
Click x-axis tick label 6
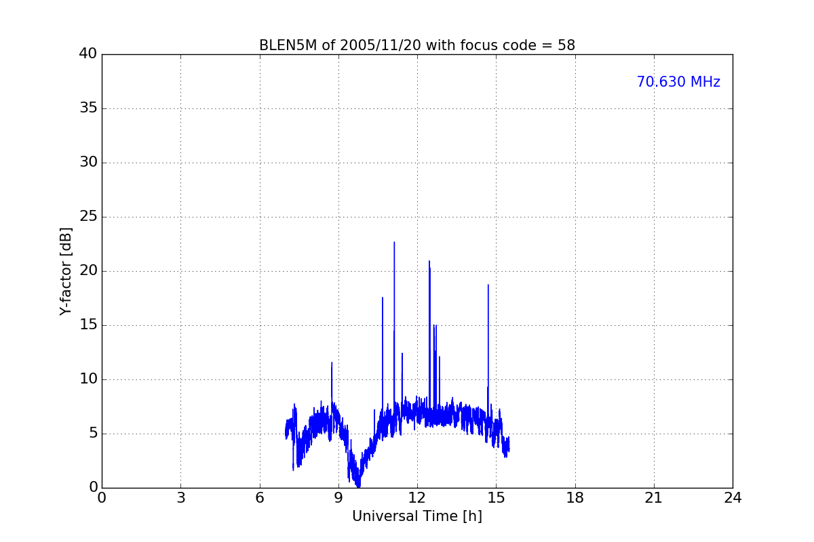[260, 498]
